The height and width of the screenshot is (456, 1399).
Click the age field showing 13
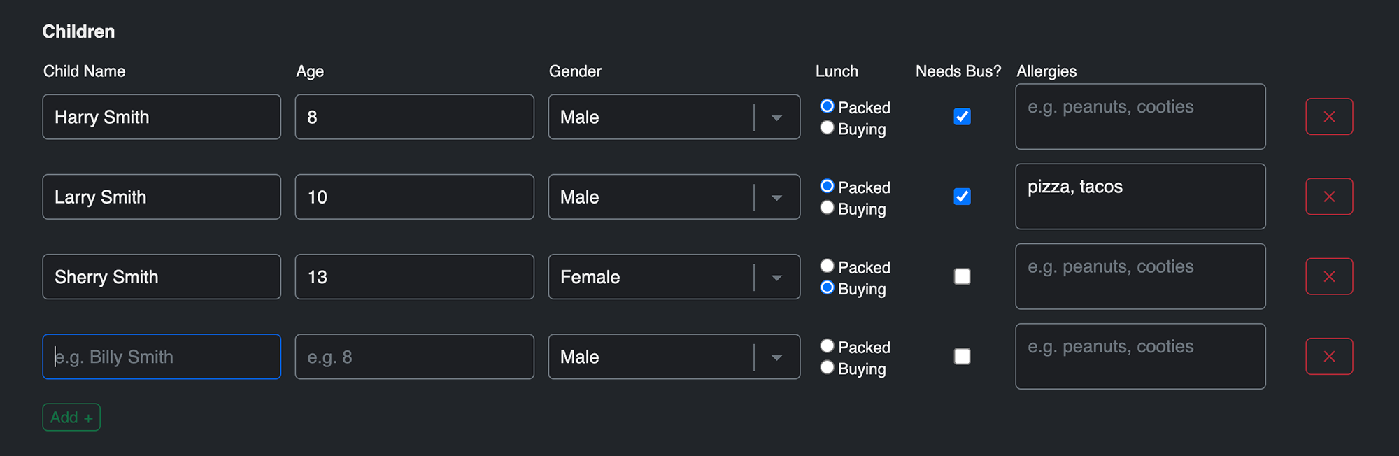(x=414, y=277)
